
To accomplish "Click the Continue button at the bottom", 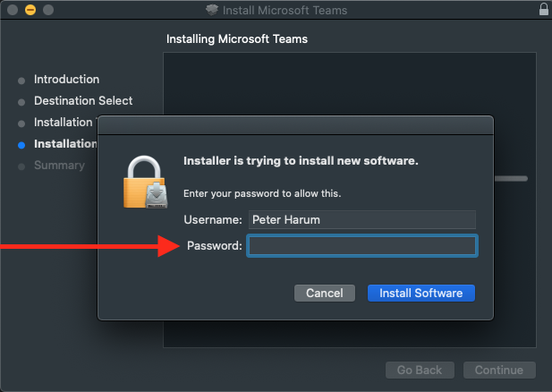I will 498,371.
